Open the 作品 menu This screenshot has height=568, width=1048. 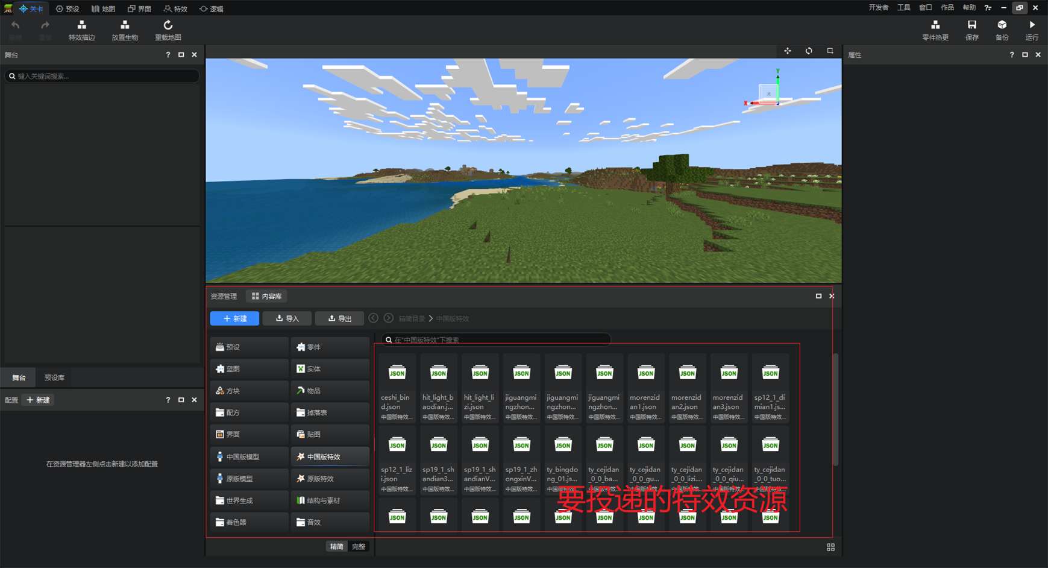point(947,8)
